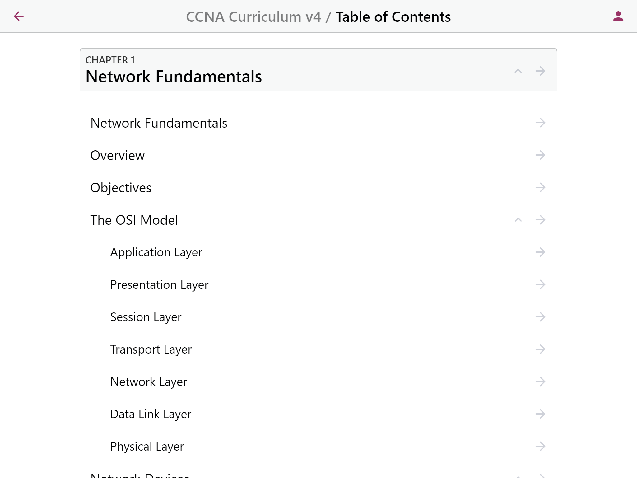The height and width of the screenshot is (478, 637).
Task: Click the arrow beside Physical Layer
Action: 540,446
